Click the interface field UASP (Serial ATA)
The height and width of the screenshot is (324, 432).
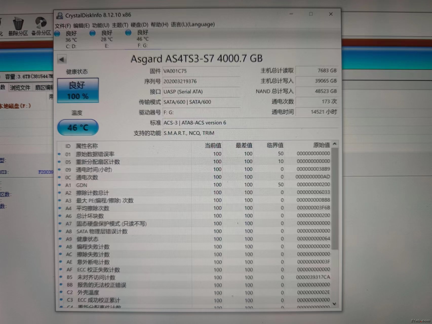(201, 92)
